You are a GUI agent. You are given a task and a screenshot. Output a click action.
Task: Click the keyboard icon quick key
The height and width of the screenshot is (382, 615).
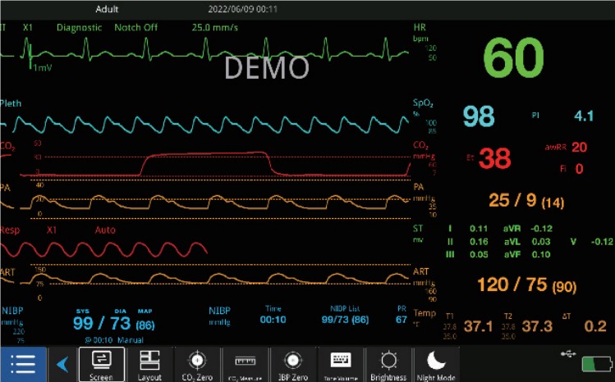340,364
